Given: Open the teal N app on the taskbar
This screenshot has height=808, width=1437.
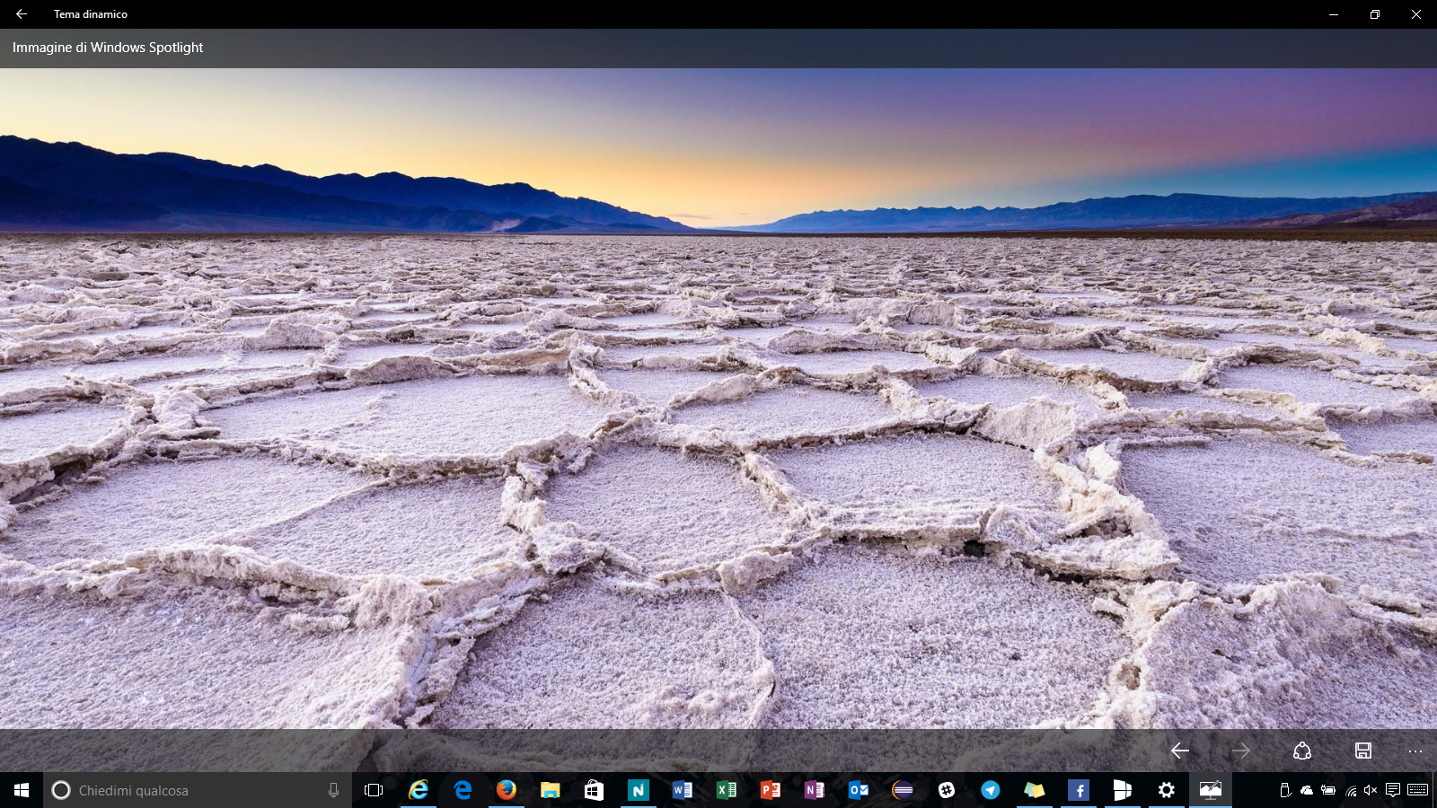Looking at the screenshot, I should (639, 790).
